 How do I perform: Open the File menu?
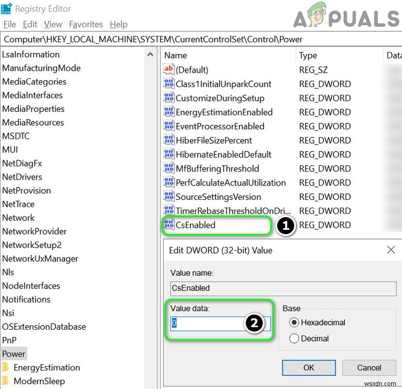click(10, 24)
